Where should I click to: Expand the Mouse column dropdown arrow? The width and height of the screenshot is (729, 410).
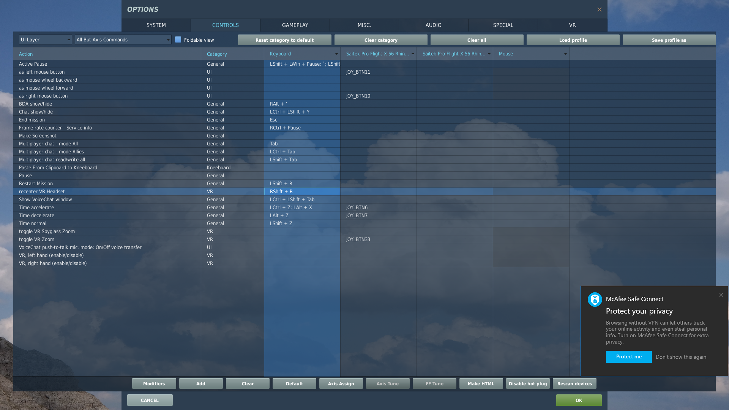[565, 54]
